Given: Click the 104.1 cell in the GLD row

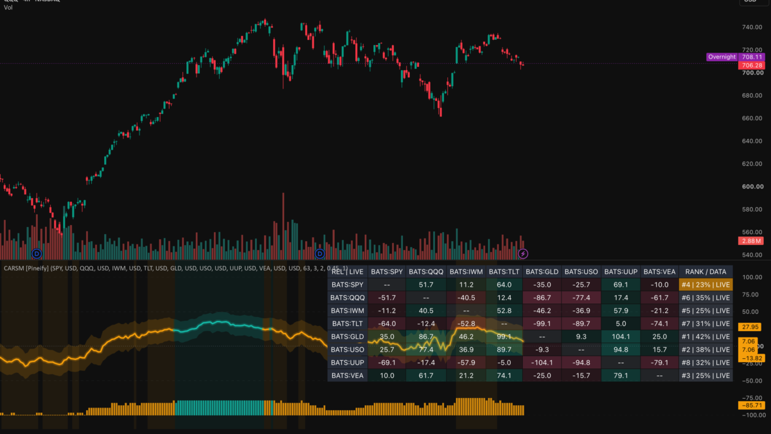Looking at the screenshot, I should [621, 336].
